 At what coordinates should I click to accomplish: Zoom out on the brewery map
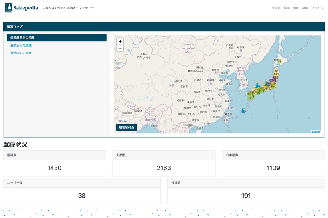pyautogui.click(x=120, y=48)
